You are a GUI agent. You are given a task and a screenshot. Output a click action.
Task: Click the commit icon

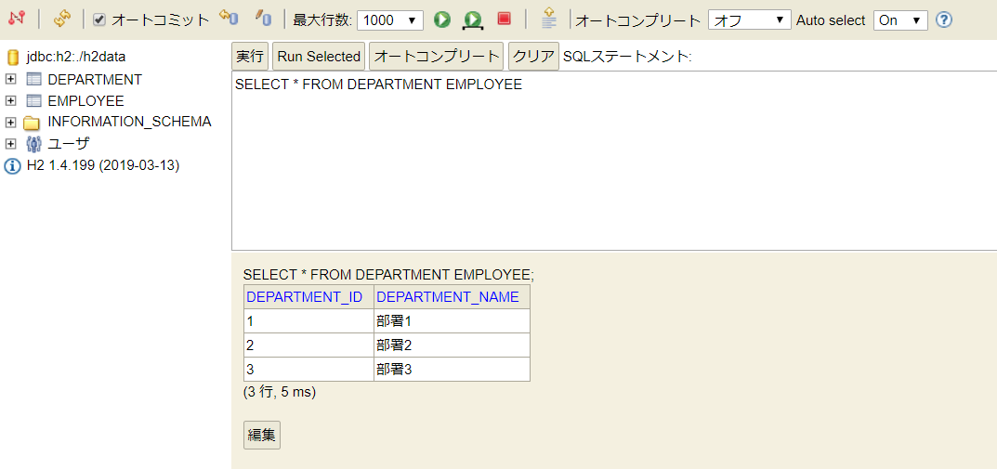[x=263, y=19]
